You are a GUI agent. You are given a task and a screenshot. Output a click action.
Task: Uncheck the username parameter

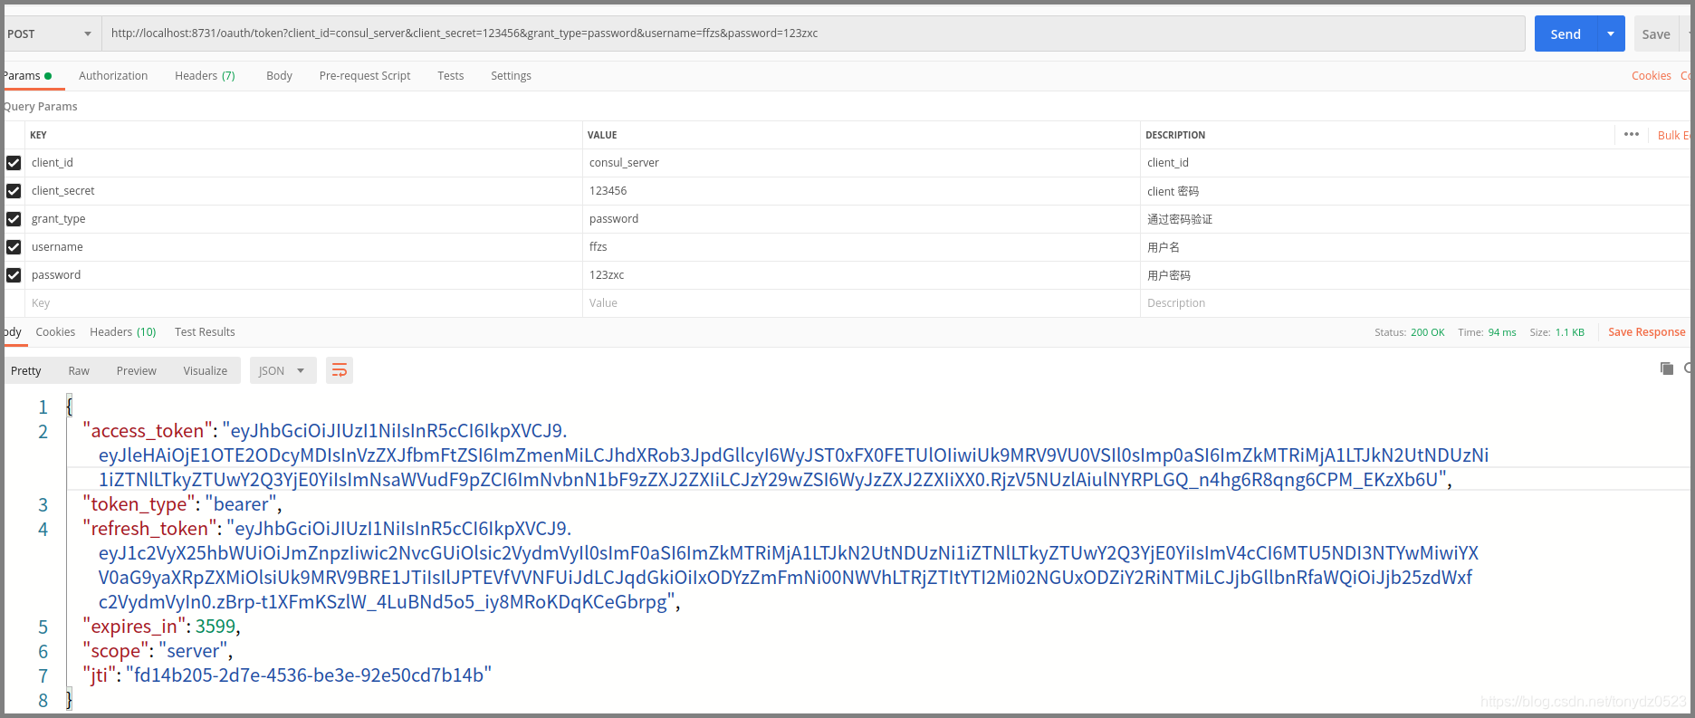point(14,247)
